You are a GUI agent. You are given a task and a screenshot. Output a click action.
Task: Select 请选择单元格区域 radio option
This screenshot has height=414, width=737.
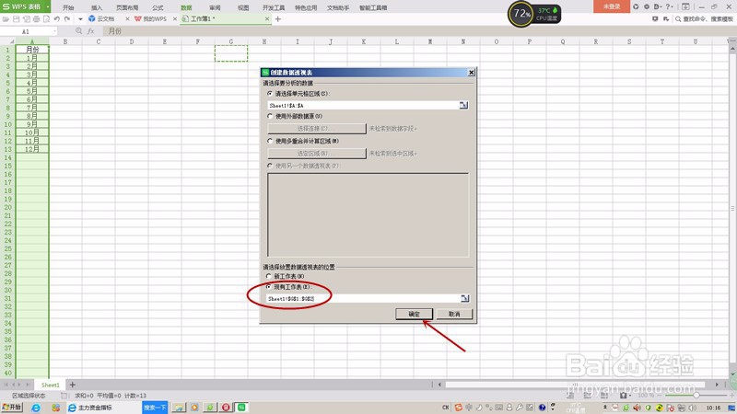[x=270, y=94]
